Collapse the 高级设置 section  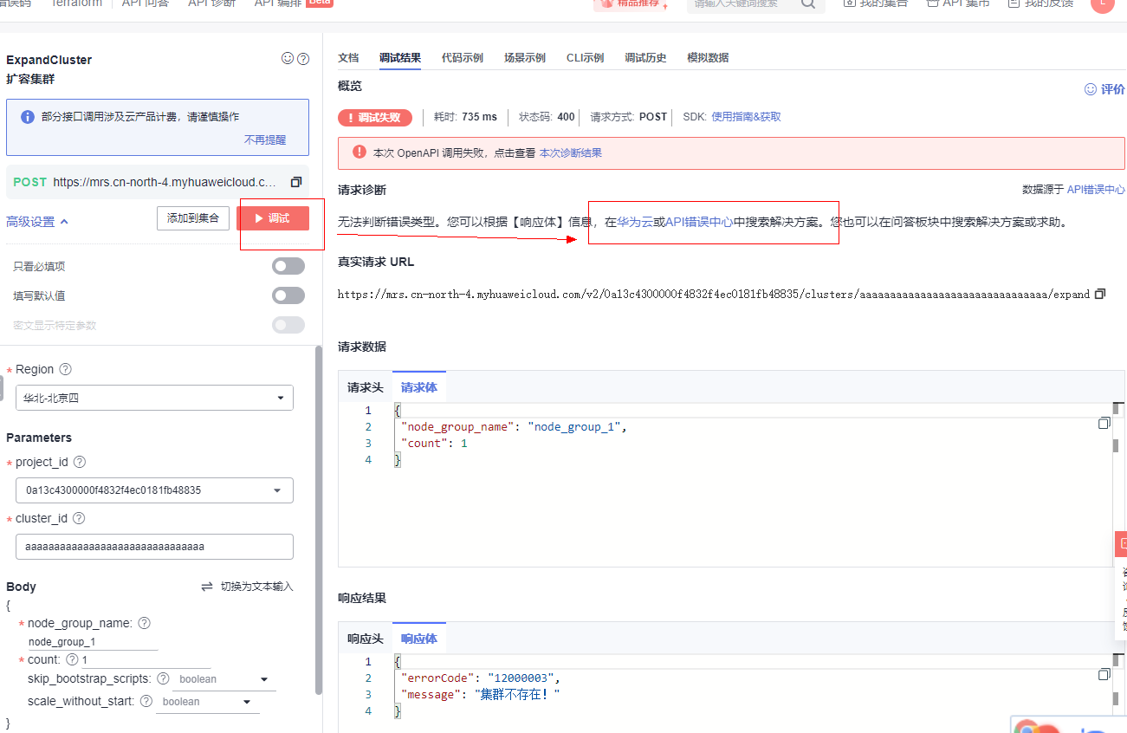click(x=37, y=222)
